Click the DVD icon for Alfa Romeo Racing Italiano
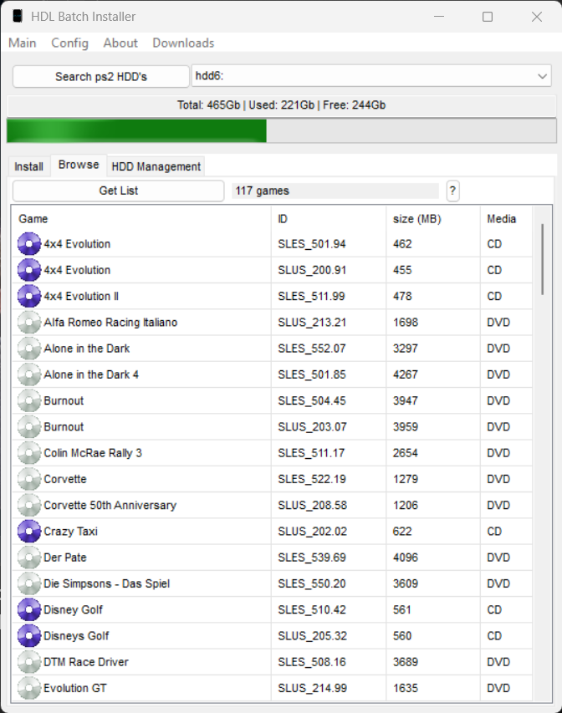Image resolution: width=562 pixels, height=713 pixels. [29, 323]
